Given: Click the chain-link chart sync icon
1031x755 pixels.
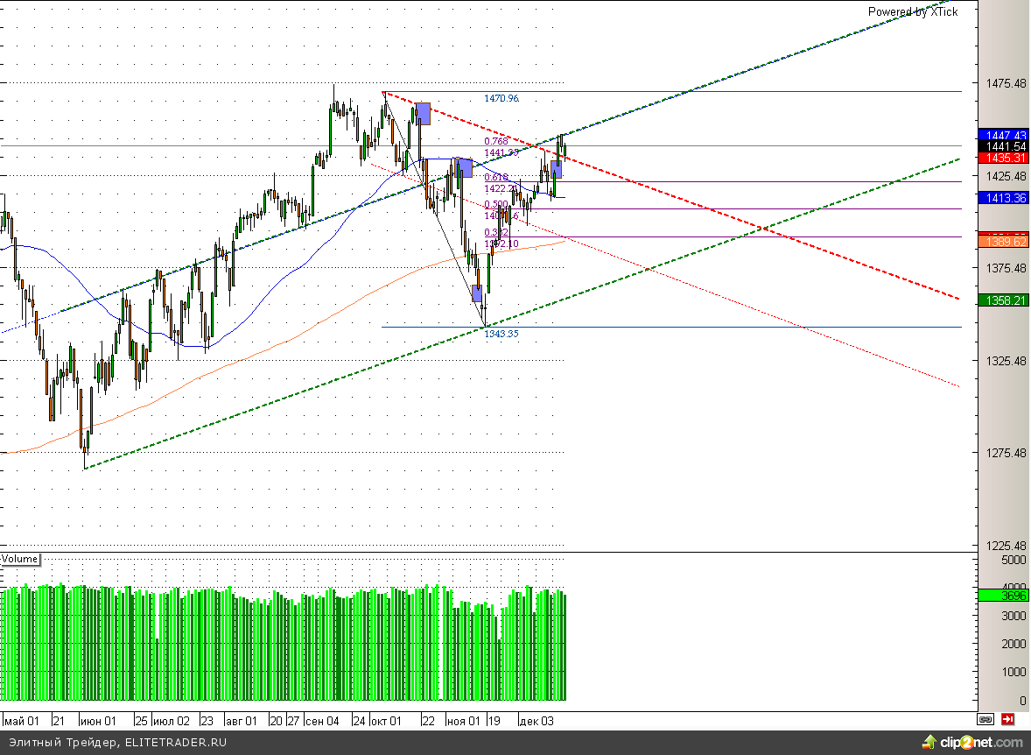Looking at the screenshot, I should click(x=985, y=719).
